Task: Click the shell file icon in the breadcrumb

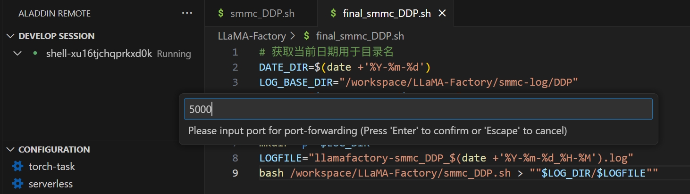Action: (307, 36)
